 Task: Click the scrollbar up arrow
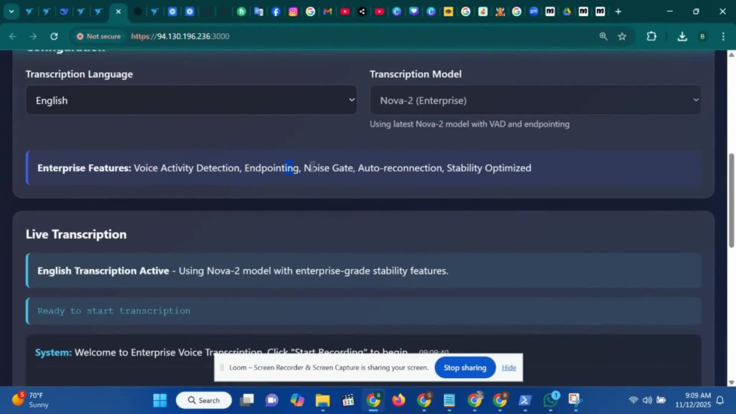point(731,54)
